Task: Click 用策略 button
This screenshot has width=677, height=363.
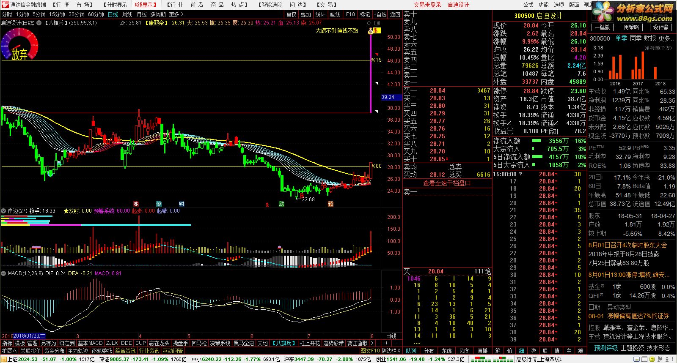Action: pos(631,27)
